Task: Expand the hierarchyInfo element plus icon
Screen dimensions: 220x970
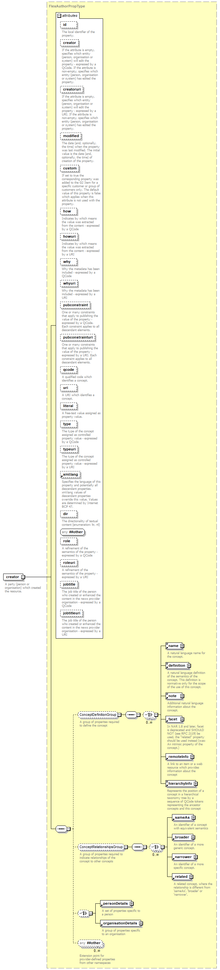Action: (x=196, y=783)
